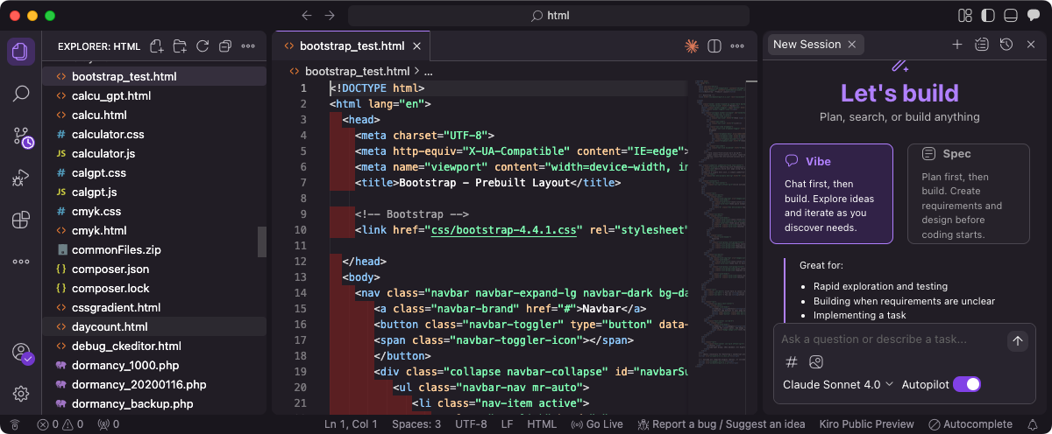This screenshot has height=434, width=1052.
Task: Open the customize layout icon
Action: point(965,16)
